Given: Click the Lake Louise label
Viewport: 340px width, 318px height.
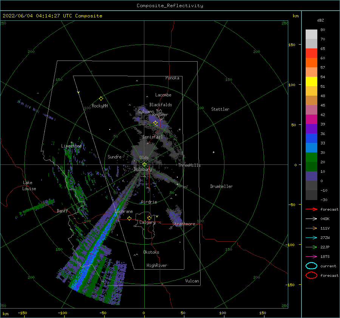Looking at the screenshot, I should point(29,186).
